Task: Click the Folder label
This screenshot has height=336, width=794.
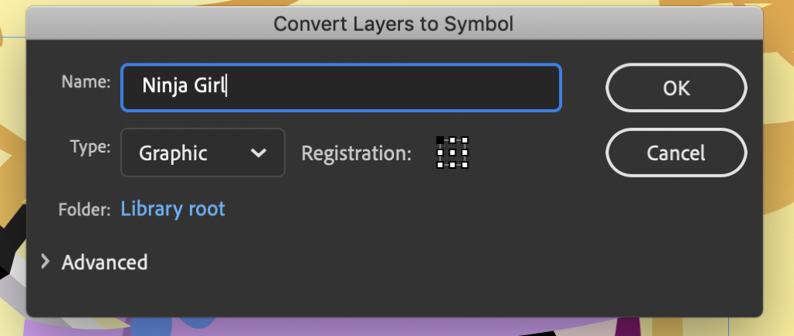Action: (85, 210)
